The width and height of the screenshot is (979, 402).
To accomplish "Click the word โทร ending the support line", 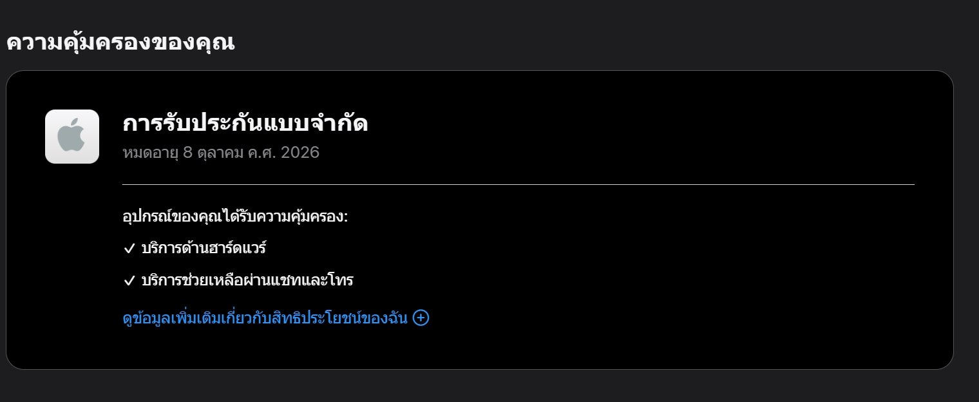I will point(341,281).
